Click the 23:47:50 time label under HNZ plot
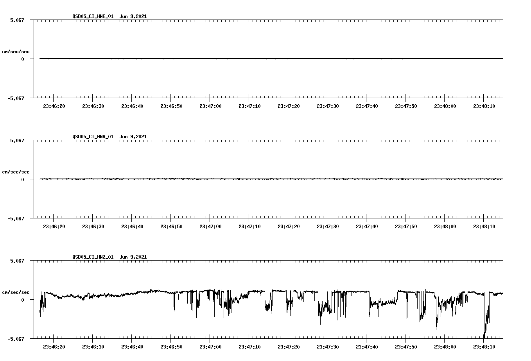Viewport: 531px width, 361px height. coord(406,347)
